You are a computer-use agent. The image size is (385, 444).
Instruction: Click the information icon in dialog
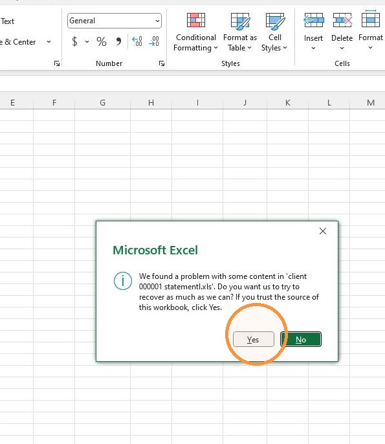coord(123,281)
